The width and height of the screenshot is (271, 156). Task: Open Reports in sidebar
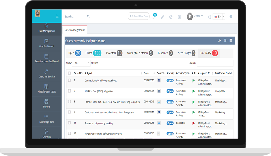pyautogui.click(x=47, y=104)
